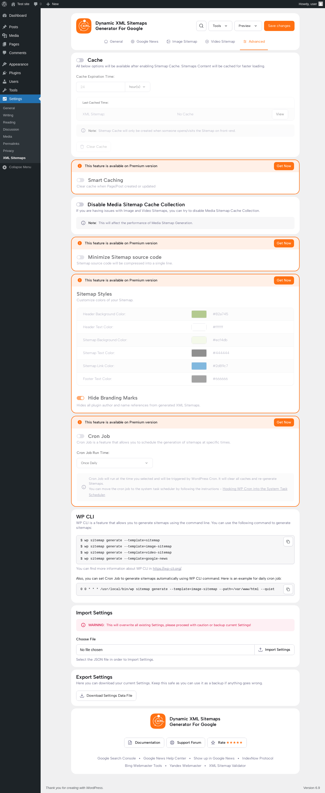
Task: Open Cron Job Run Time Once Daily dropdown
Action: click(x=115, y=463)
